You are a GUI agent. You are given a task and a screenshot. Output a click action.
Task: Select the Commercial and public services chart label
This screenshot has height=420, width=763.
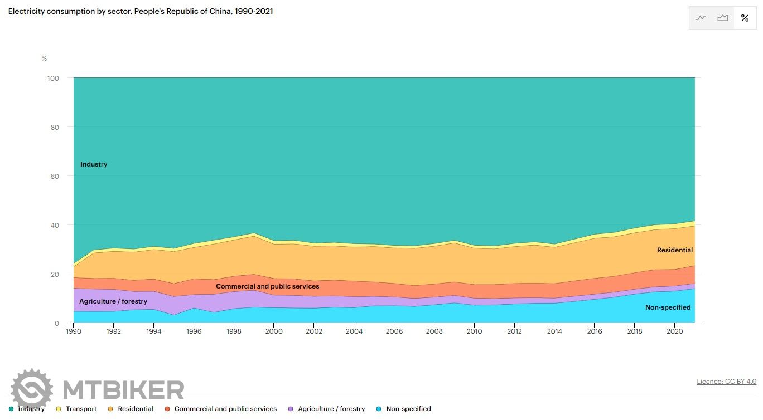click(x=267, y=286)
